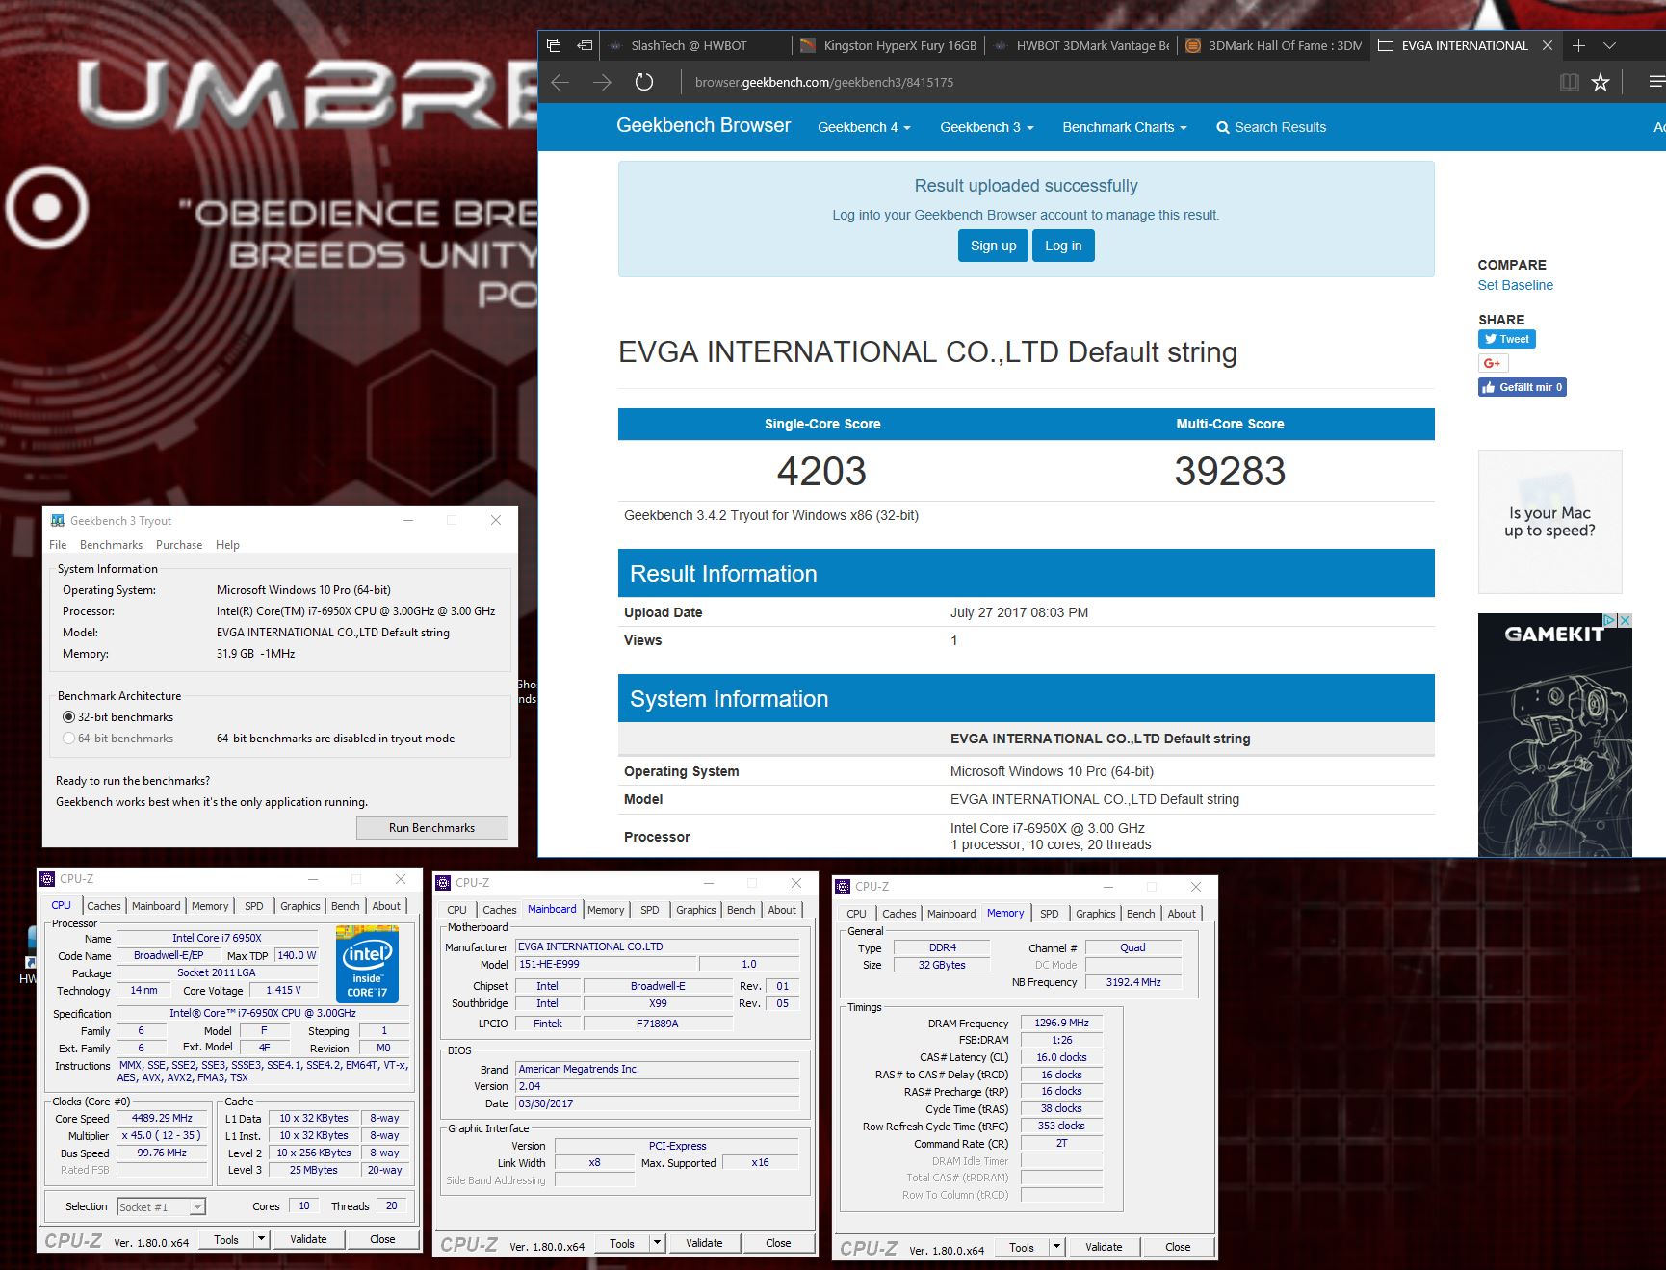This screenshot has width=1666, height=1270.
Task: Click set tabs aside arrow icon
Action: (585, 45)
